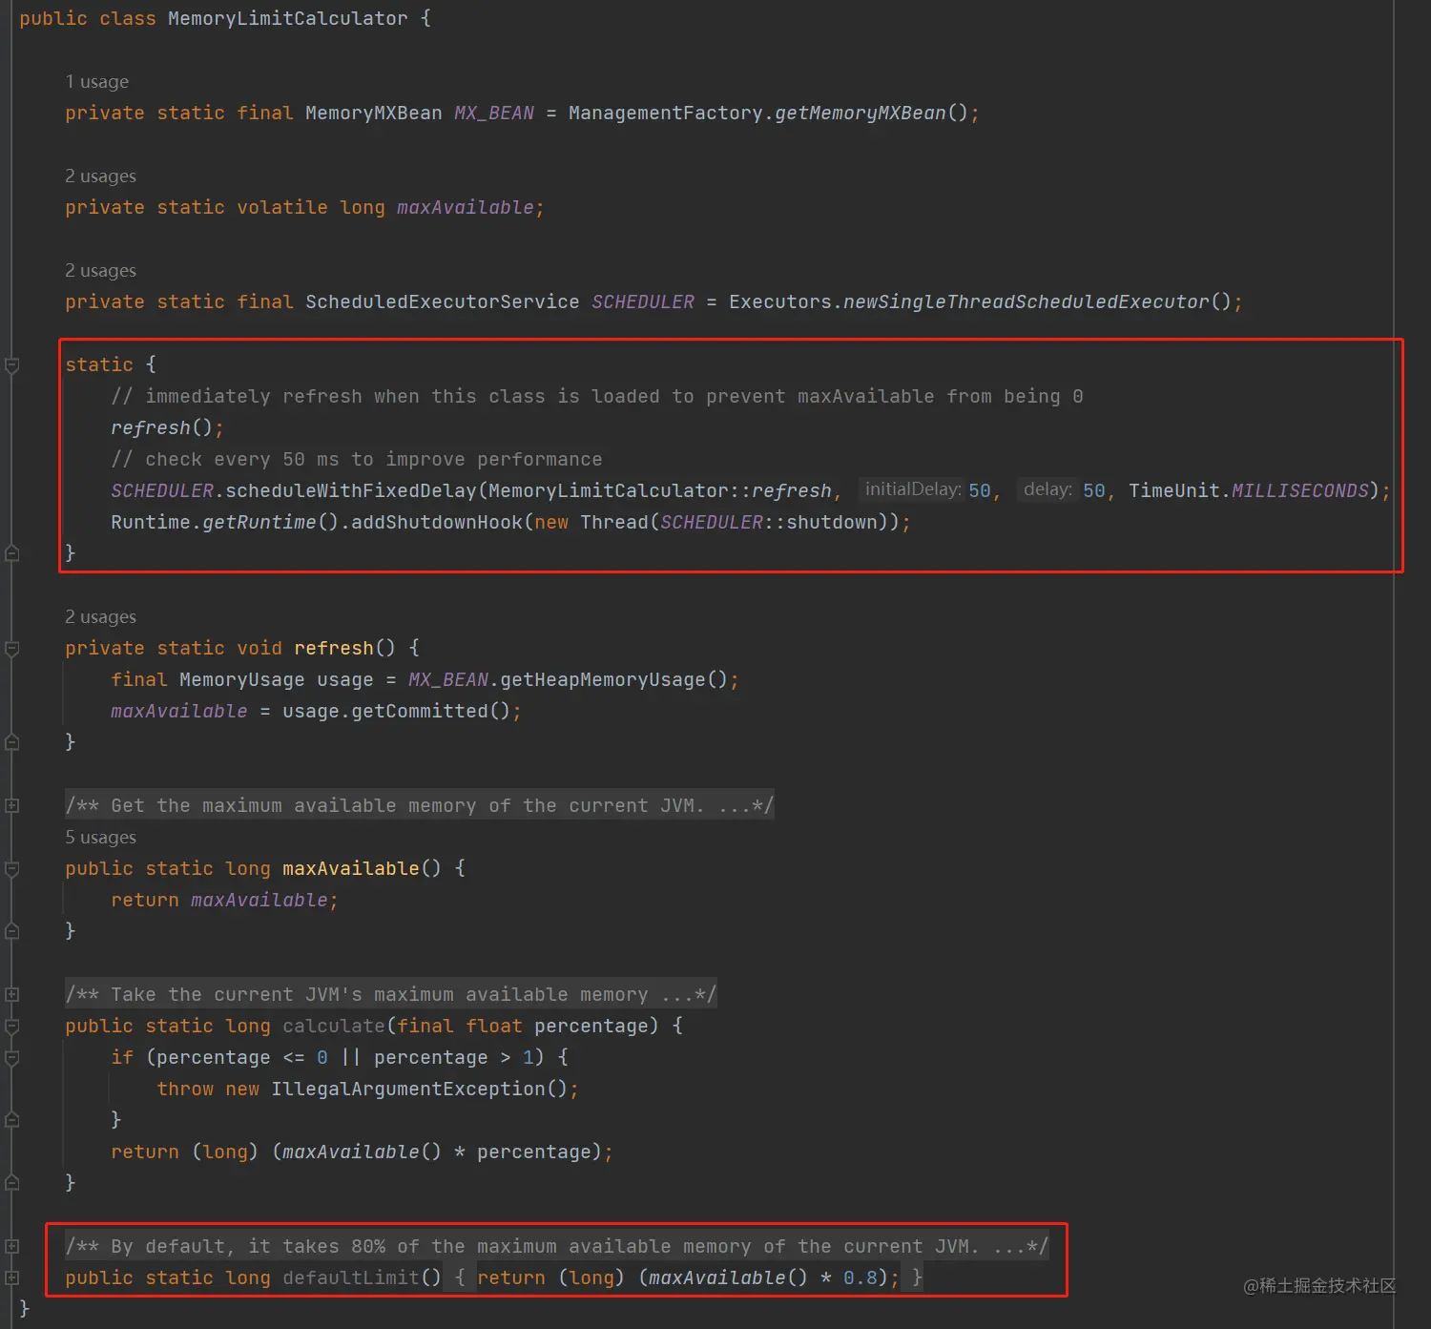The height and width of the screenshot is (1329, 1431).
Task: Collapse the maxAvailable() method fold marker
Action: coord(12,869)
